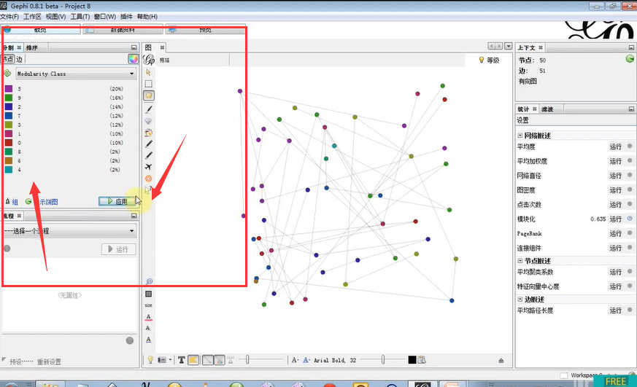Screen dimensions: 637x387
Task: Select the painter brush tool
Action: coord(149,109)
